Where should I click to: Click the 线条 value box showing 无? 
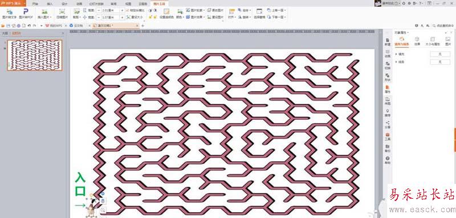click(x=440, y=62)
